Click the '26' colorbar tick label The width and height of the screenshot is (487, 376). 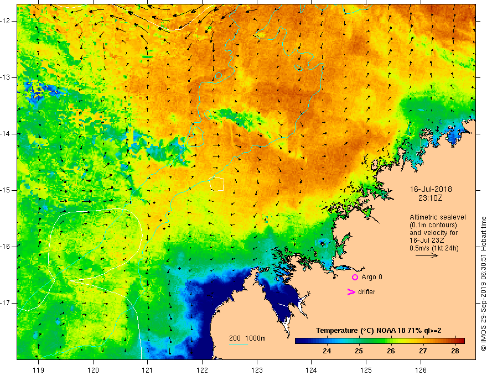(391, 351)
